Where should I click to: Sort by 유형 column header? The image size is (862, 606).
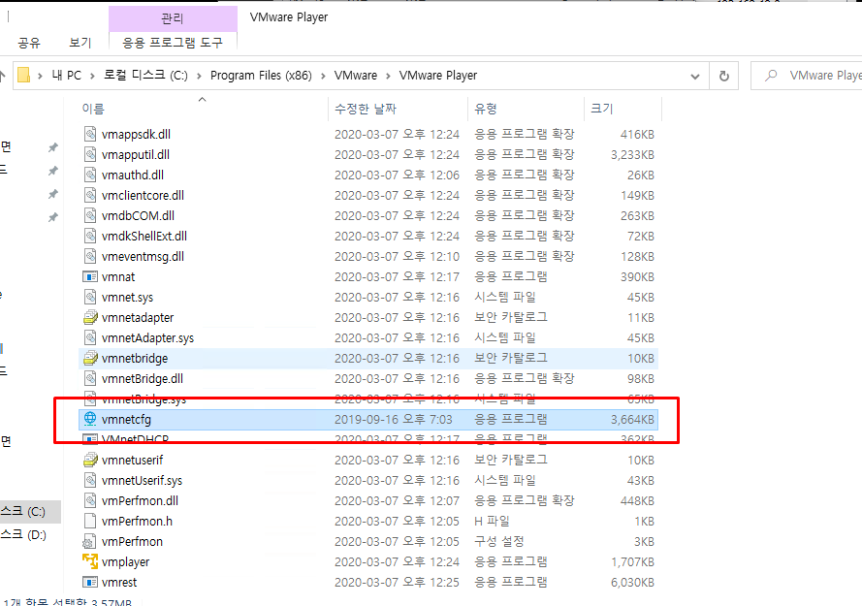coord(527,109)
